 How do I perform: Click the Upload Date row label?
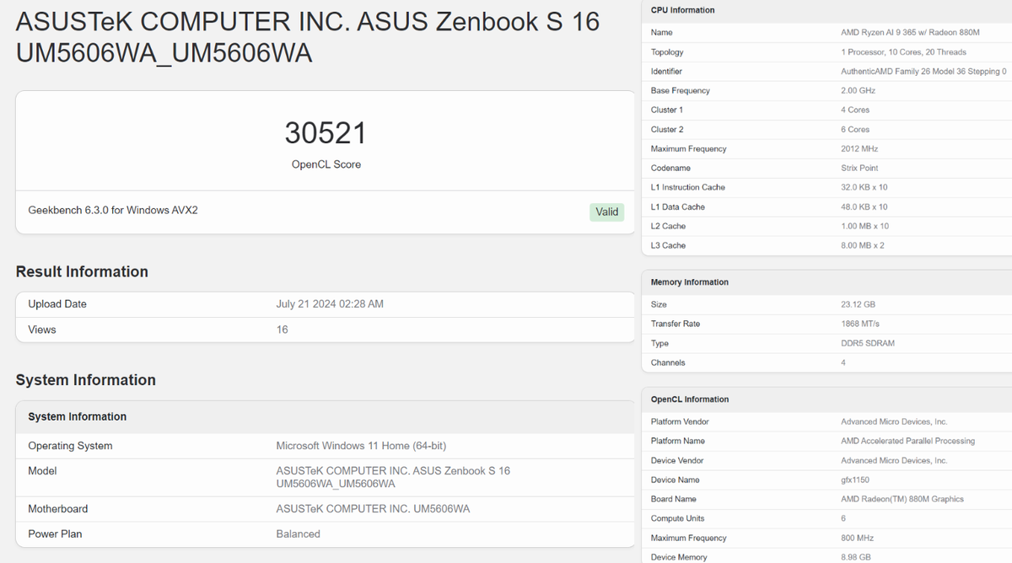point(57,303)
